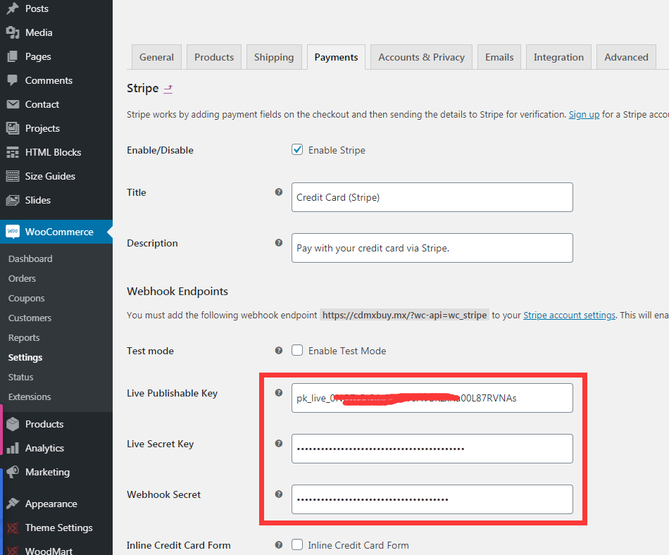This screenshot has width=669, height=555.
Task: Click the Analytics bar chart icon
Action: pyautogui.click(x=13, y=448)
